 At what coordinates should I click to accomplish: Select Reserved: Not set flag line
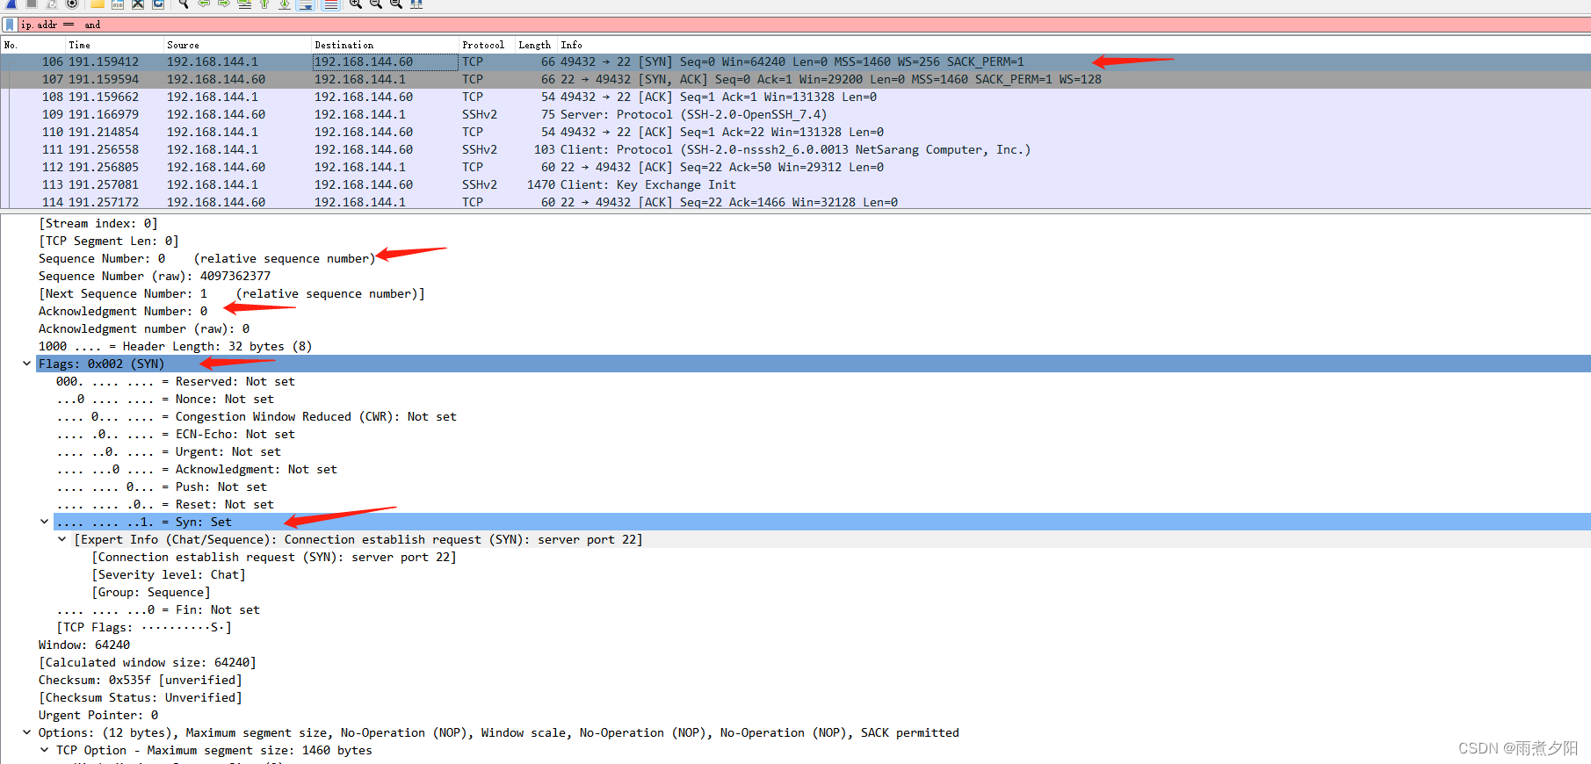[x=176, y=381]
